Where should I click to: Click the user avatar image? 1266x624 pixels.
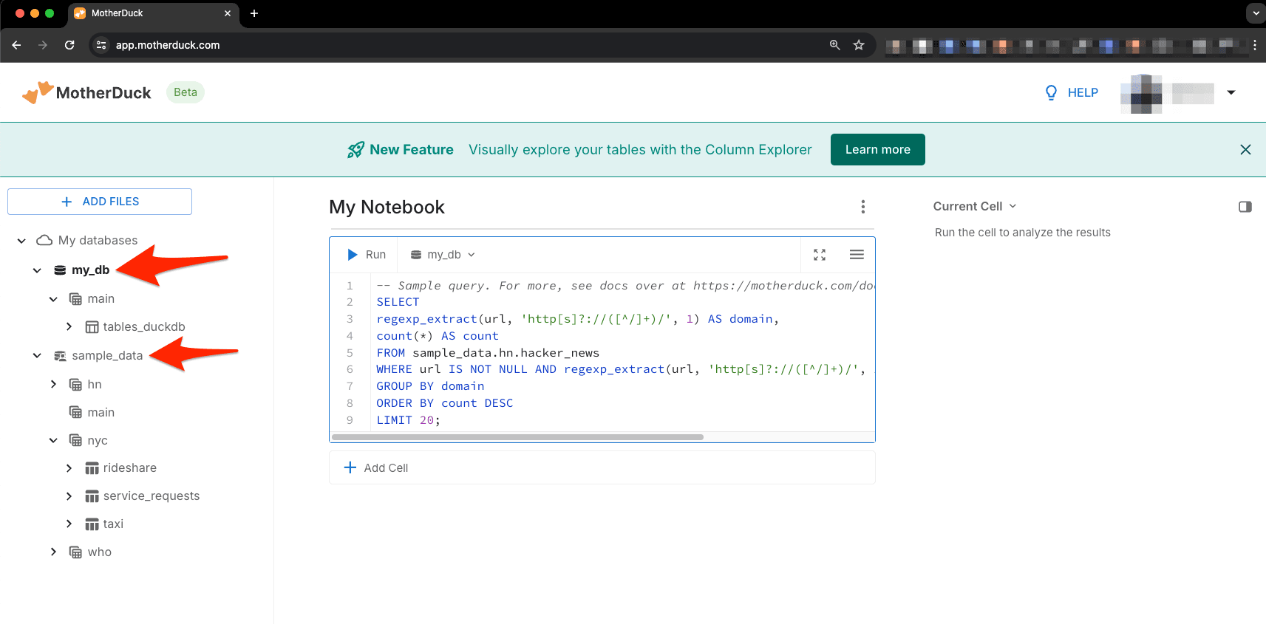click(1141, 94)
